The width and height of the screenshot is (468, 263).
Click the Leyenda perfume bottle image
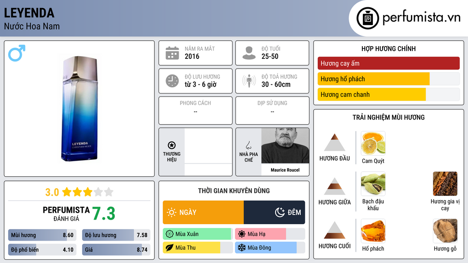[80, 109]
